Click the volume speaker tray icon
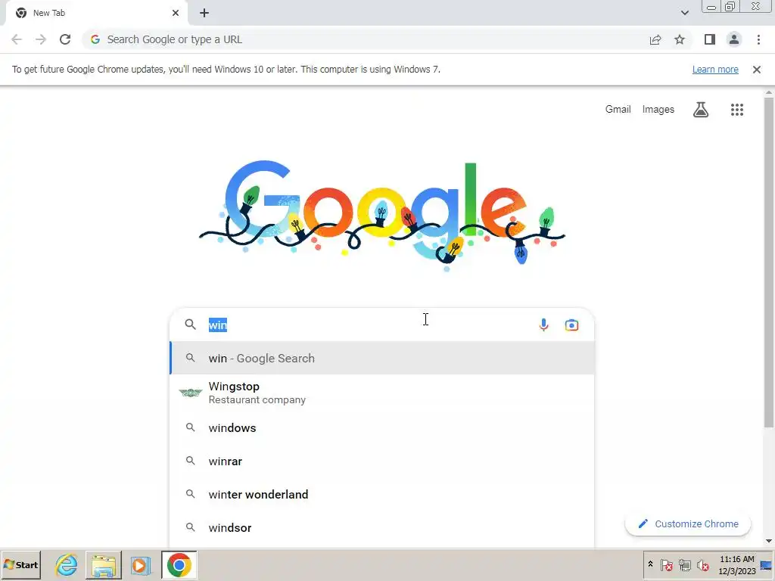The image size is (775, 581). pos(702,564)
